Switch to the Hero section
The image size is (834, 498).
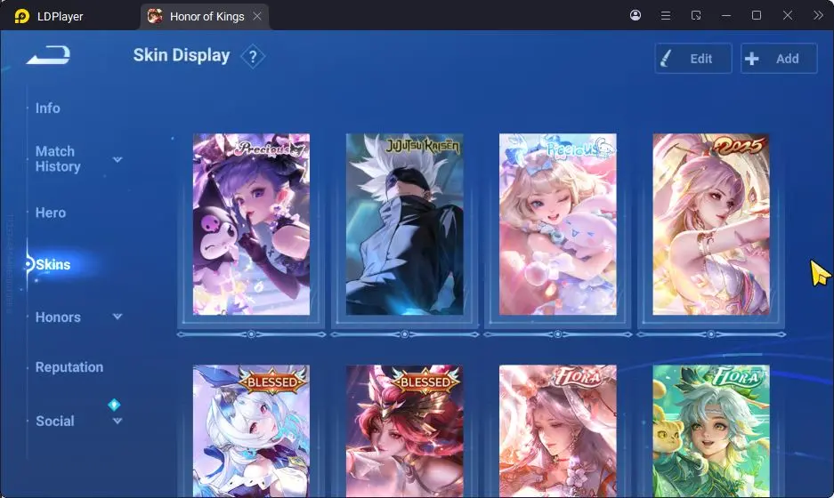[x=51, y=213]
